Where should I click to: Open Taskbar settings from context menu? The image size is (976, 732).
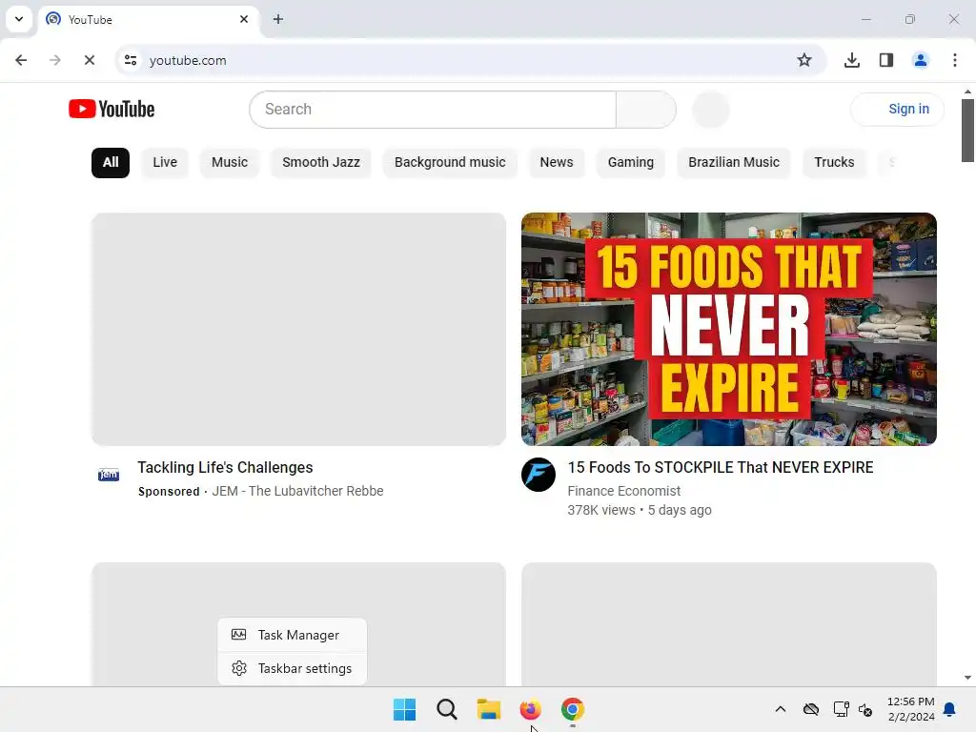coord(292,668)
